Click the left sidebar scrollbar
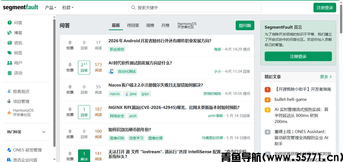 coord(55,83)
